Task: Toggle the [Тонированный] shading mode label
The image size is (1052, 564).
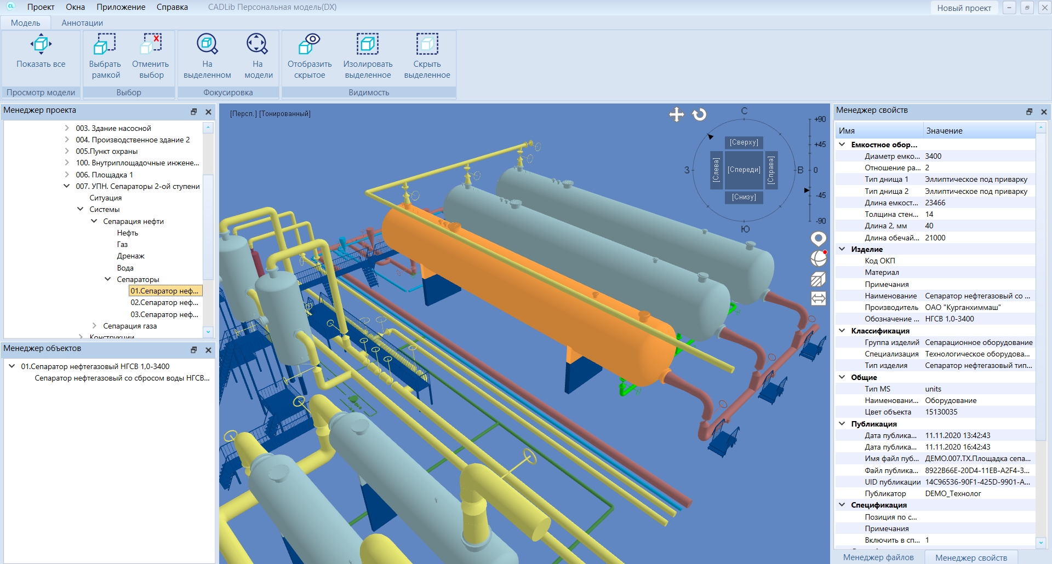Action: 285,114
